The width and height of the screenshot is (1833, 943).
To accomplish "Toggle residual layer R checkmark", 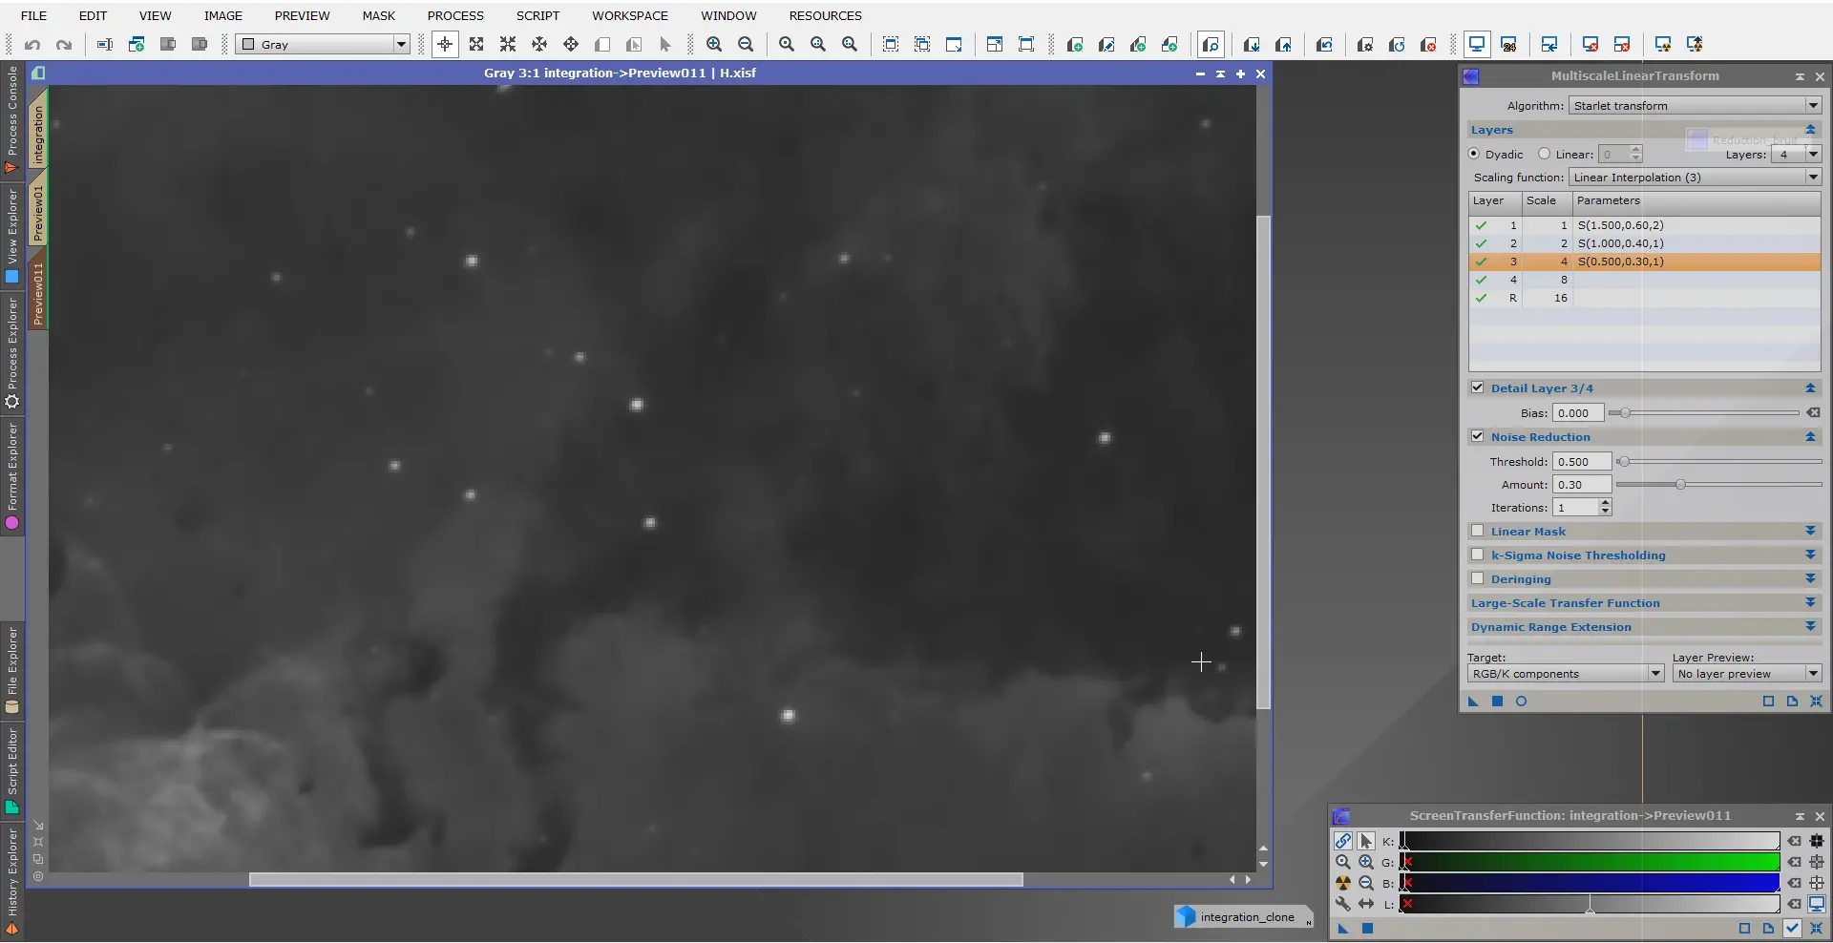I will tap(1481, 298).
